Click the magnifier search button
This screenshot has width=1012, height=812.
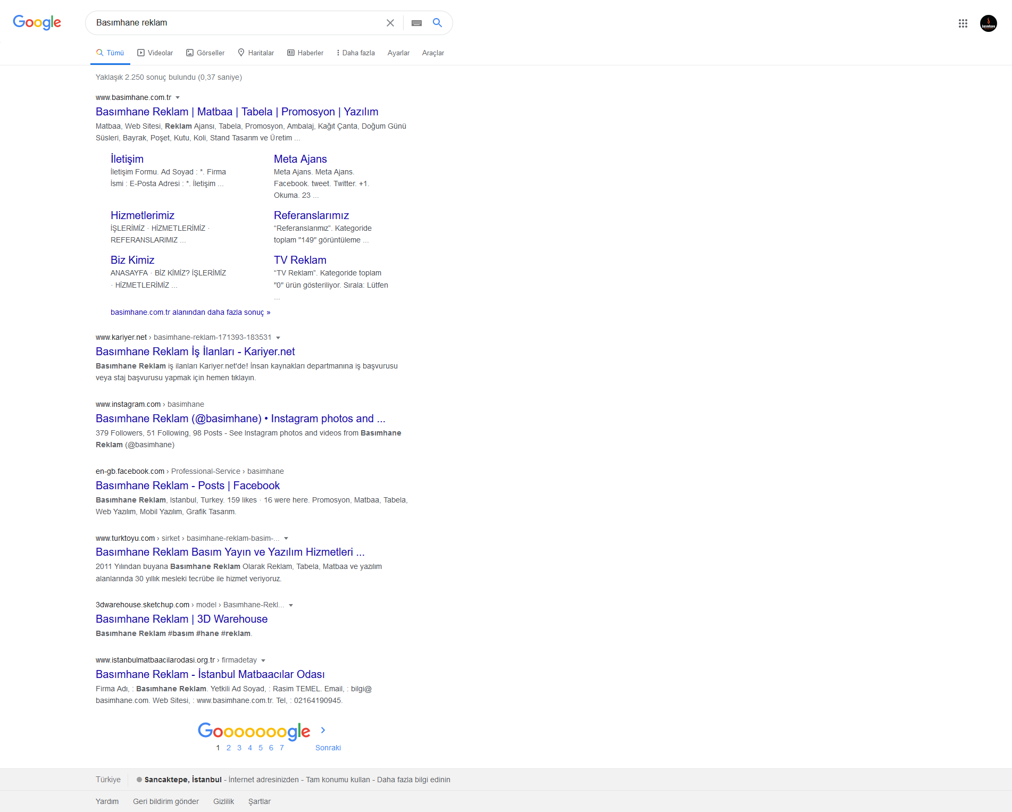point(437,22)
